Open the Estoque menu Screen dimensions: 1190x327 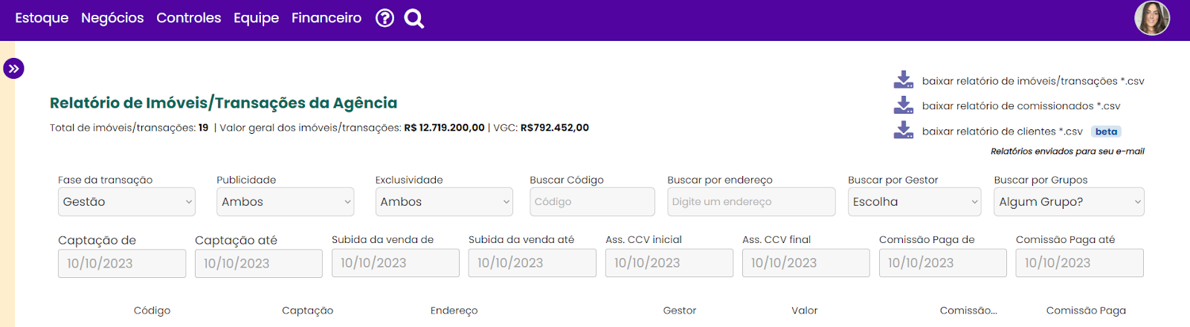pos(42,18)
